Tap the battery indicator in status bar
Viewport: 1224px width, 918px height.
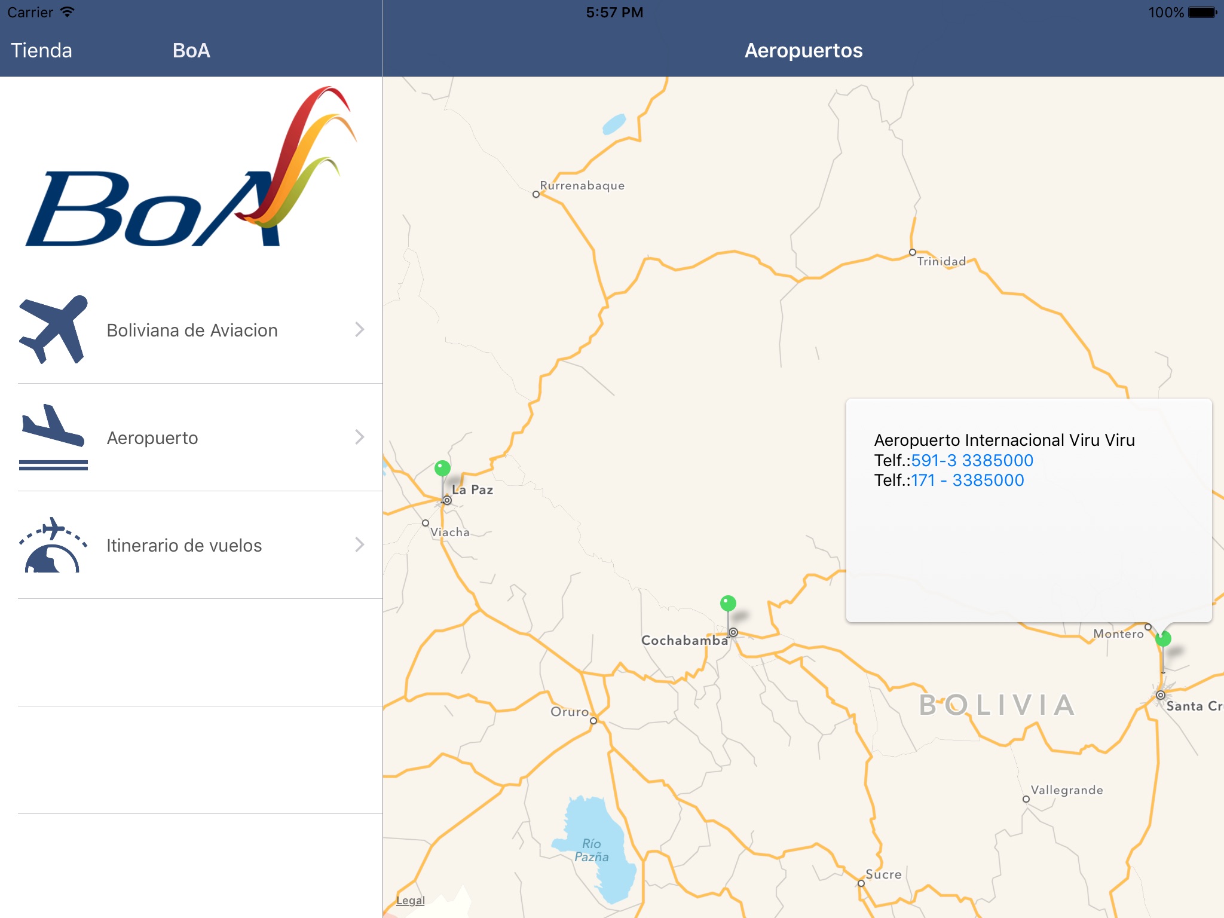[1202, 13]
